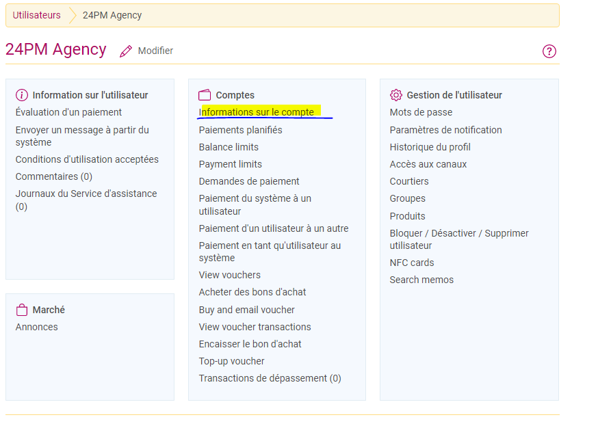Screen dimensions: 611x426
Task: Open Buy and email voucher
Action: tap(247, 310)
